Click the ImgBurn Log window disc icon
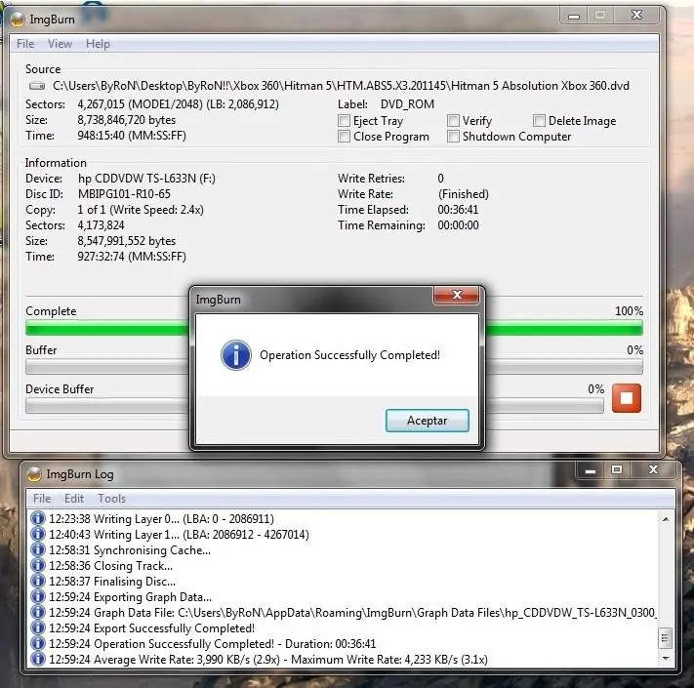The height and width of the screenshot is (688, 694). click(x=34, y=474)
